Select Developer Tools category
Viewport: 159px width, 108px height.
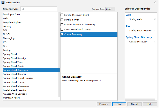12,15
